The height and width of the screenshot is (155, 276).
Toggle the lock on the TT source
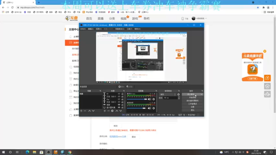coord(122,94)
